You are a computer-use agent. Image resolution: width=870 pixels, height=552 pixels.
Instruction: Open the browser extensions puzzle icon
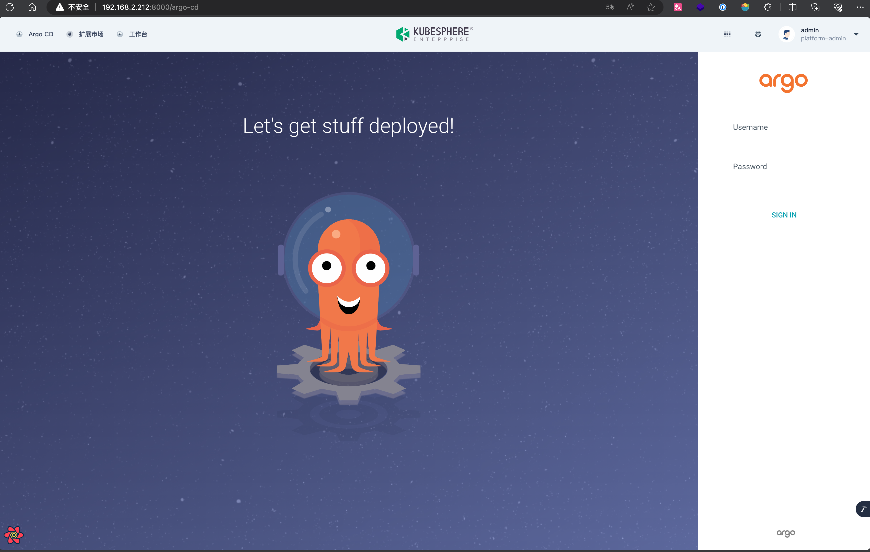(x=768, y=7)
